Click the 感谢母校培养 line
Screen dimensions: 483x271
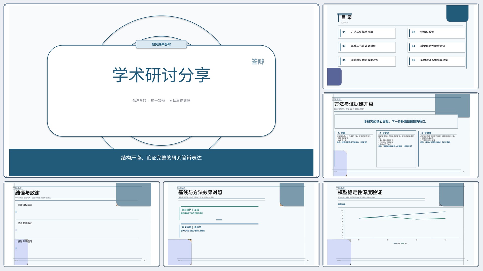tap(25, 205)
